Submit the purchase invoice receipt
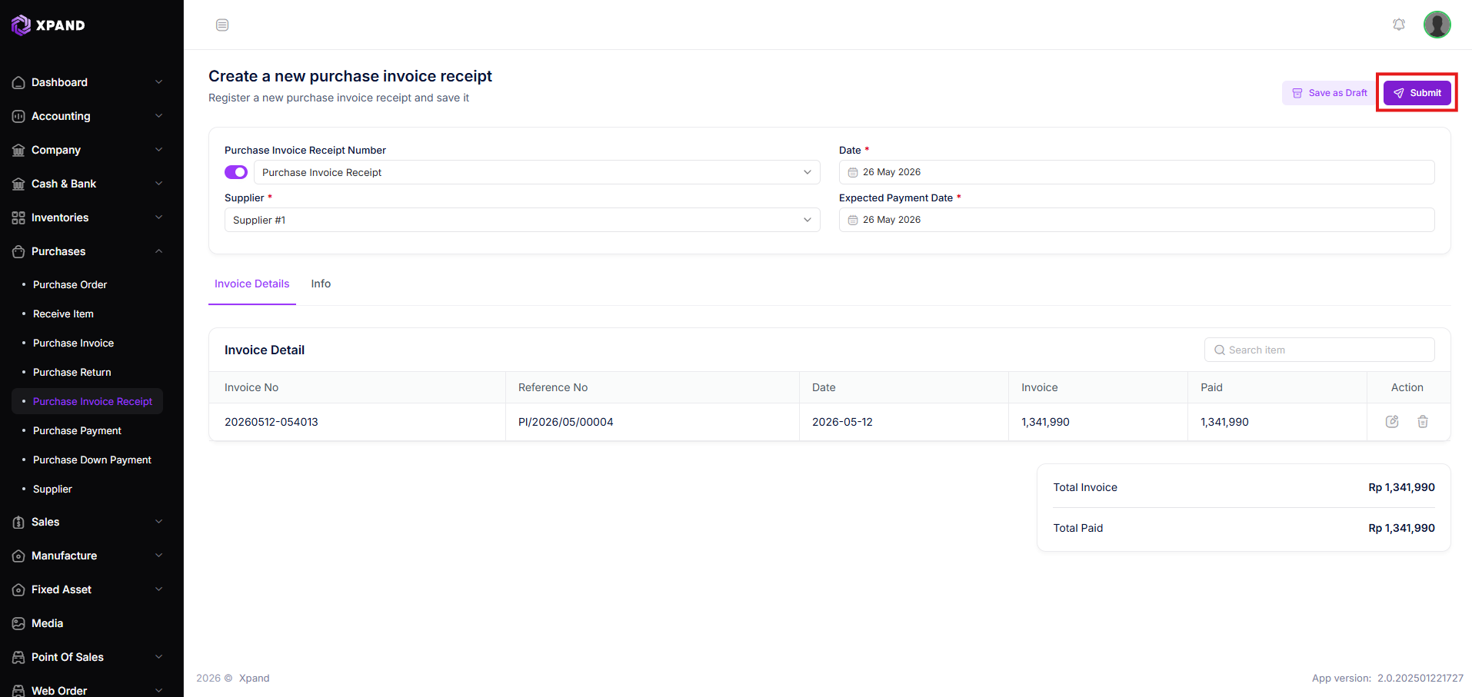The width and height of the screenshot is (1472, 697). (x=1417, y=93)
